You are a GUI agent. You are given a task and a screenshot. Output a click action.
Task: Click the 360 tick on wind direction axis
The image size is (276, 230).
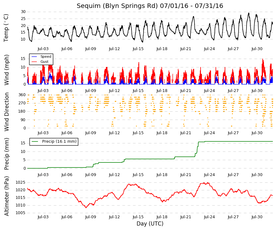[22, 95]
